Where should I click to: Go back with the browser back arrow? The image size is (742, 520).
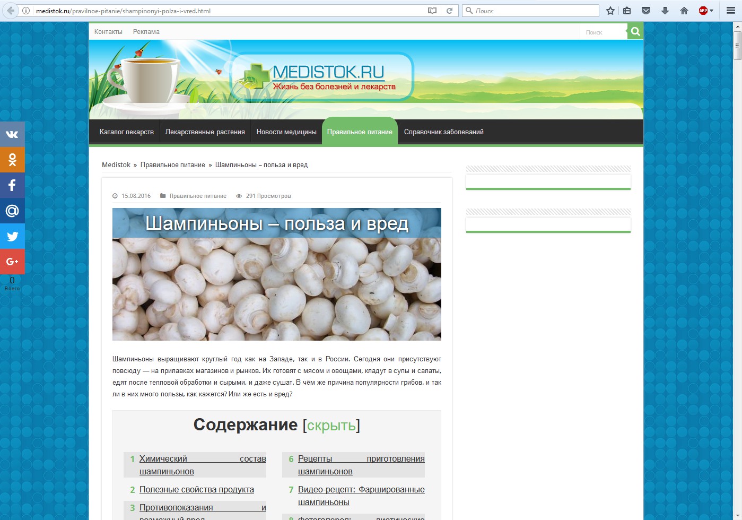tap(11, 11)
